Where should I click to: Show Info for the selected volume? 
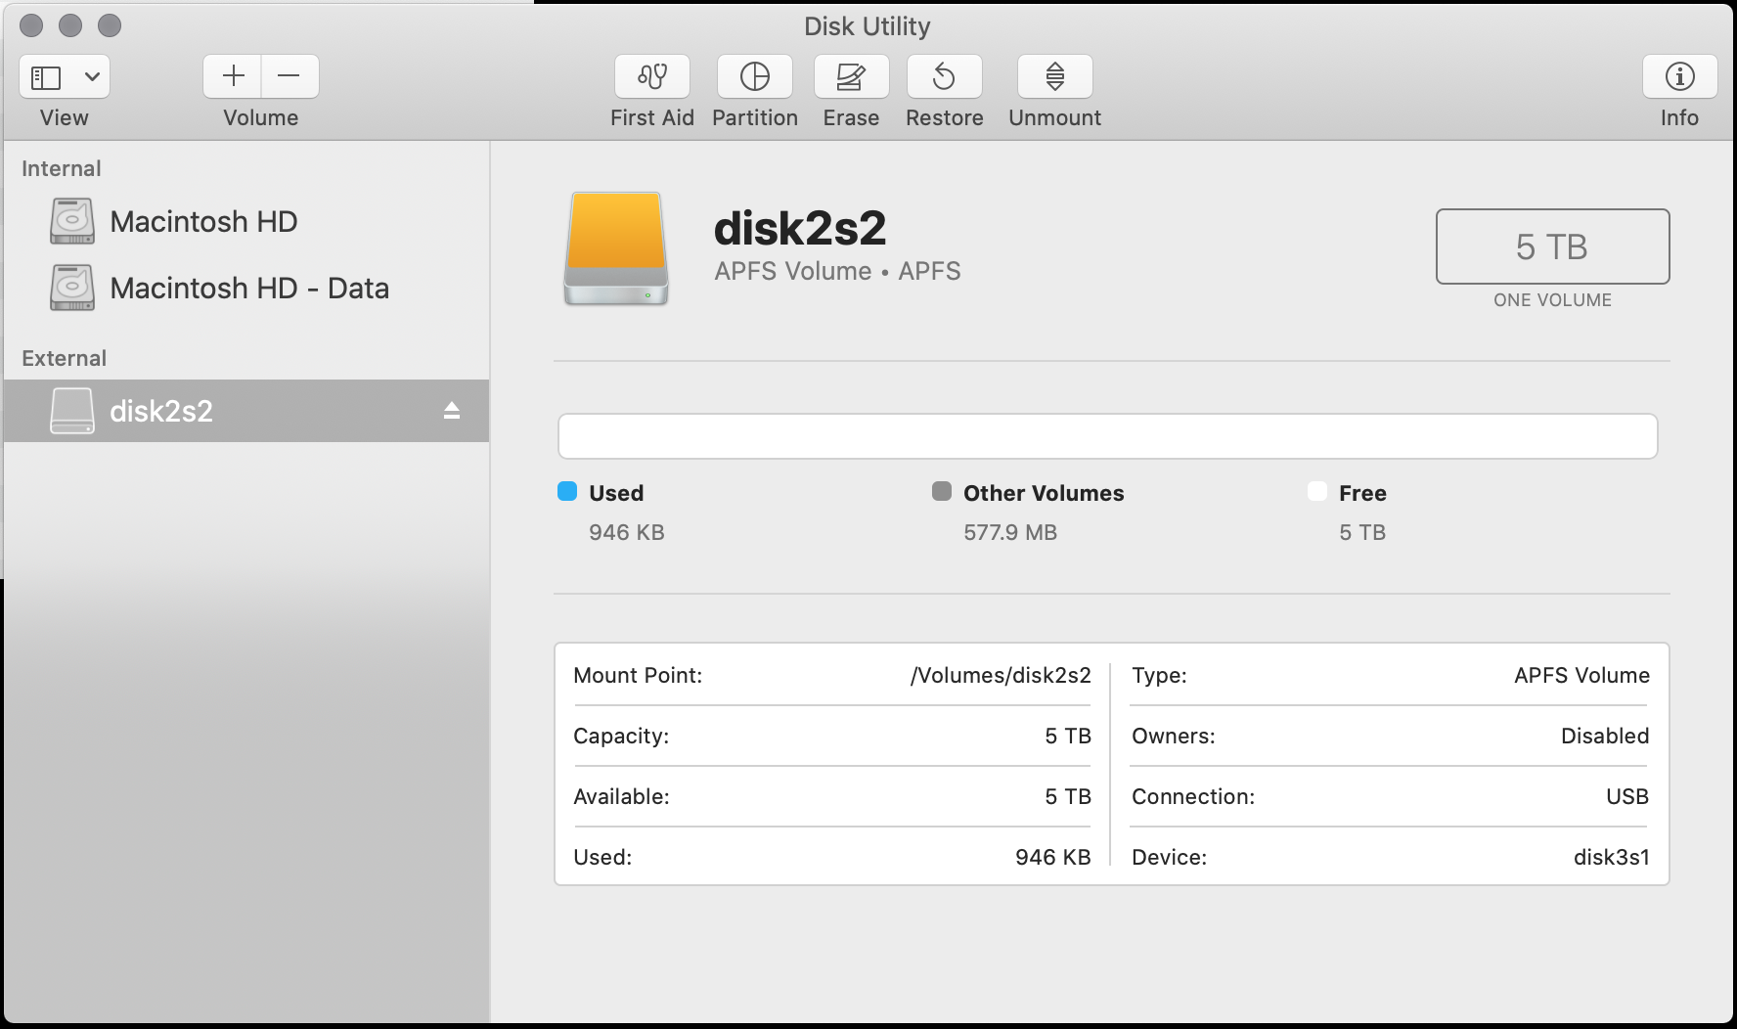(1679, 76)
